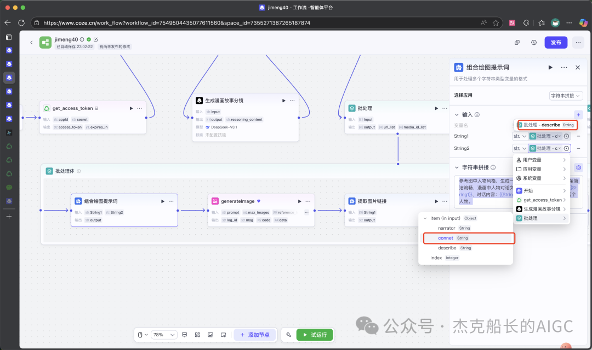
Task: Open more options on 批处理 node
Action: [445, 108]
